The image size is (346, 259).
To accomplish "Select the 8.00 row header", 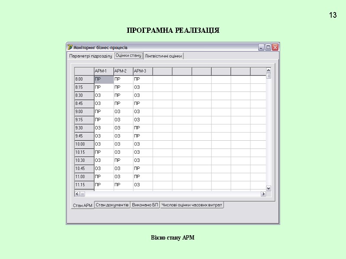I will (x=84, y=79).
